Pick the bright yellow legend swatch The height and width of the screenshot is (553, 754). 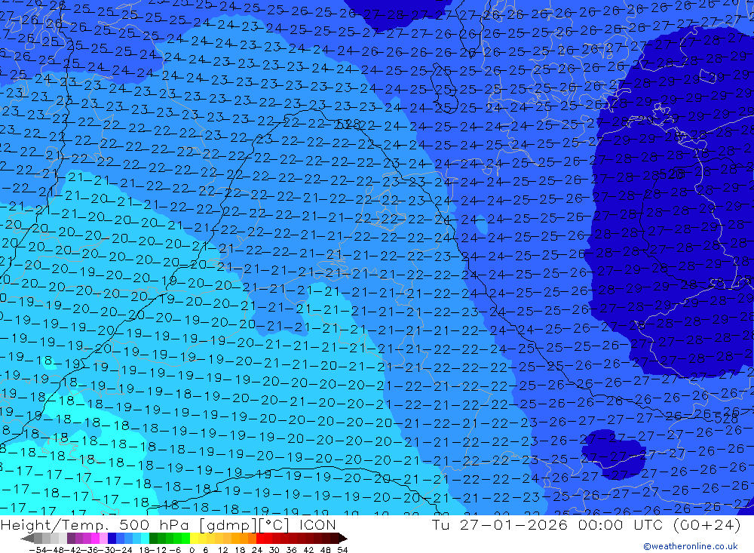pyautogui.click(x=195, y=539)
